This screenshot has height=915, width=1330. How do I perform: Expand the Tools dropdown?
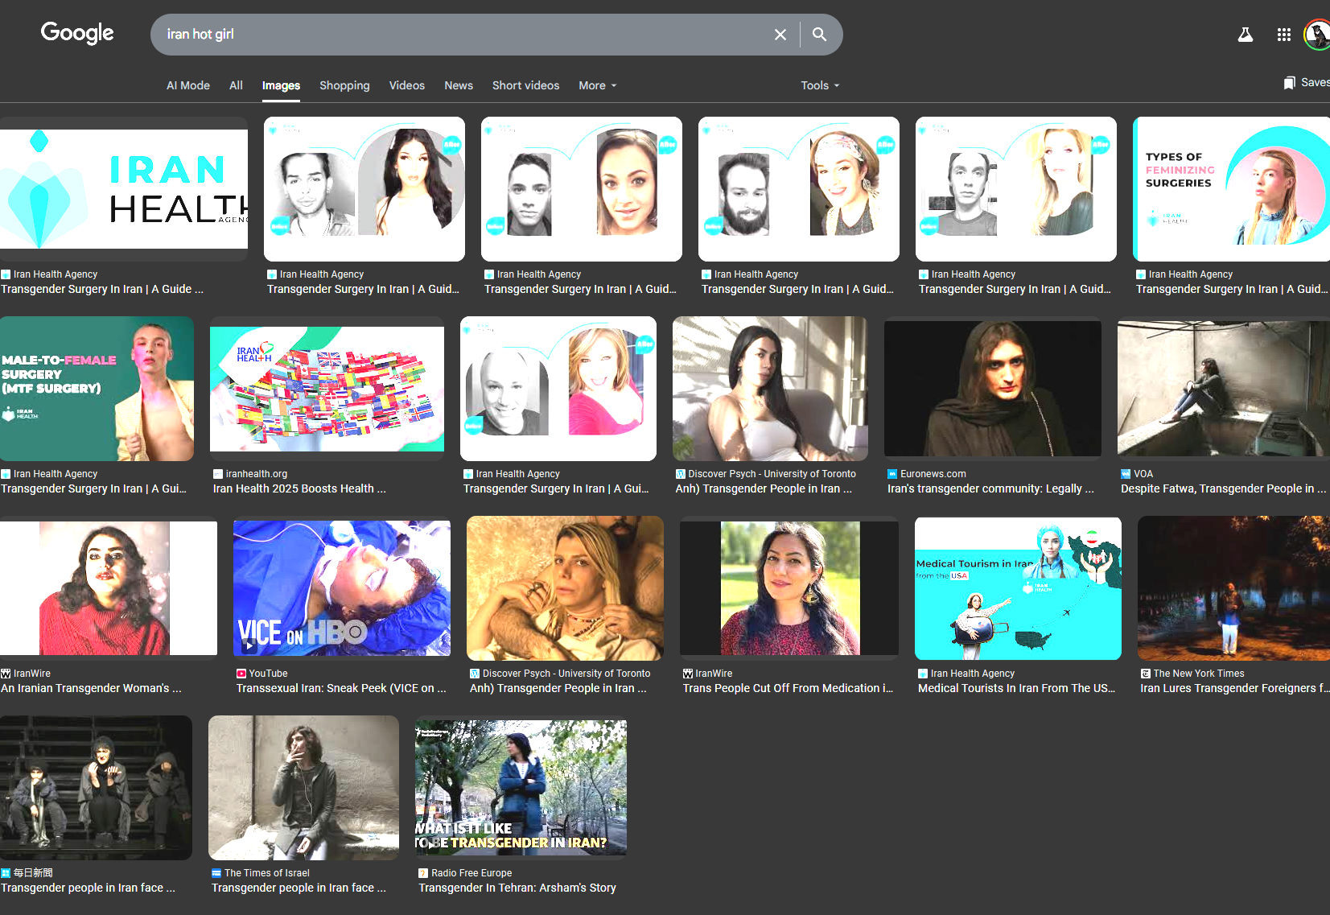(x=820, y=85)
